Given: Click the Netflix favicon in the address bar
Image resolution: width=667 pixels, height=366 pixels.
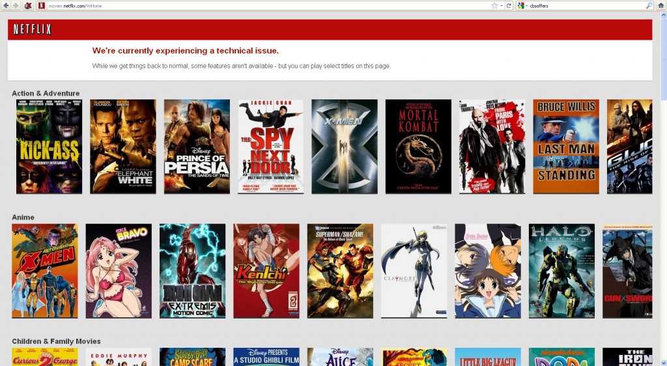Looking at the screenshot, I should coord(41,5).
